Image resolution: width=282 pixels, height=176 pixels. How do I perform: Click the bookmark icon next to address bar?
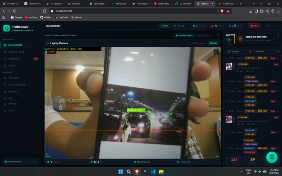pyautogui.click(x=44, y=11)
